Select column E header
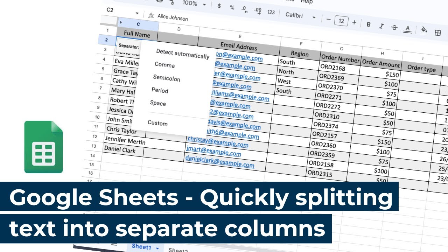Viewport: 448px width, 252px height. [240, 36]
